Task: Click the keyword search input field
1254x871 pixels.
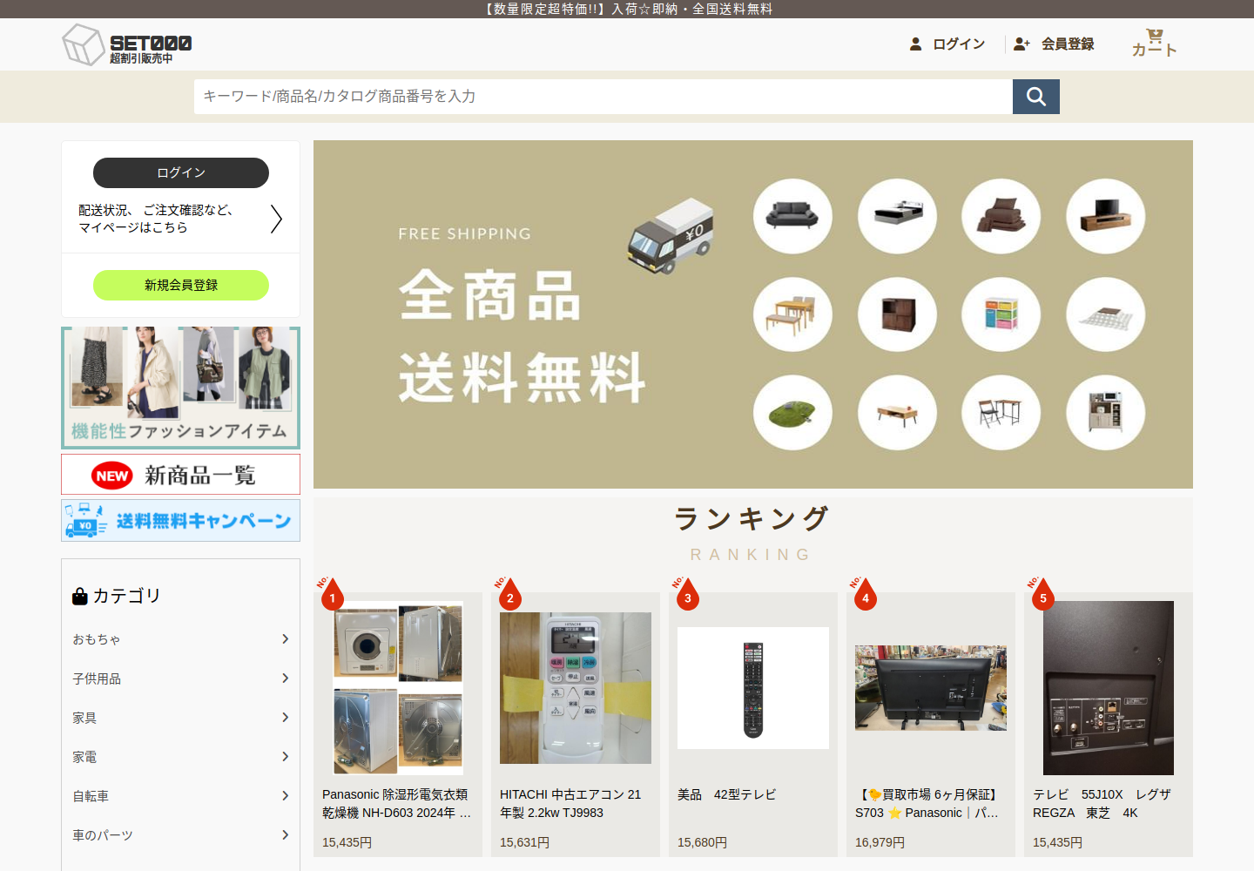Action: click(603, 97)
